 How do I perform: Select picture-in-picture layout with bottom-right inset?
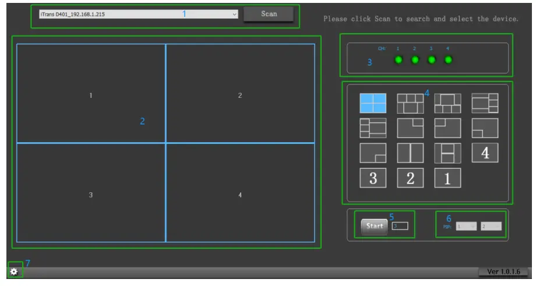[x=373, y=153]
